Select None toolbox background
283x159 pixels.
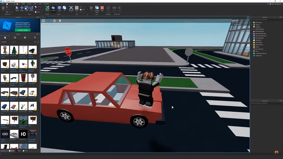click(x=25, y=151)
